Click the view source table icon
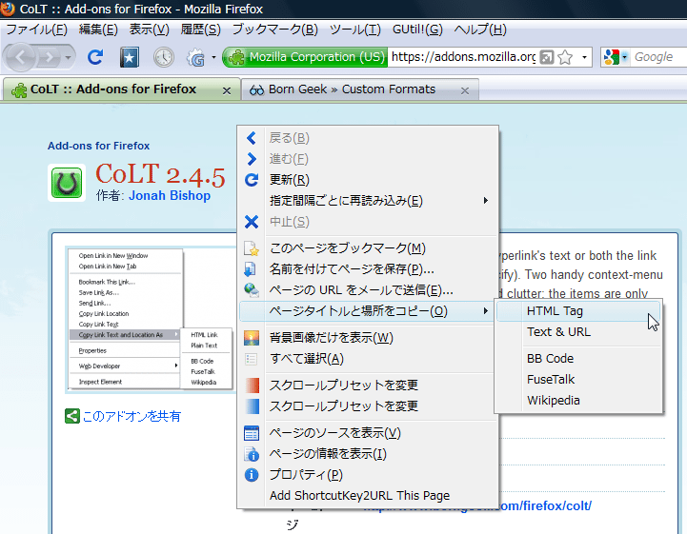Screen dimensions: 687x534 coord(252,433)
